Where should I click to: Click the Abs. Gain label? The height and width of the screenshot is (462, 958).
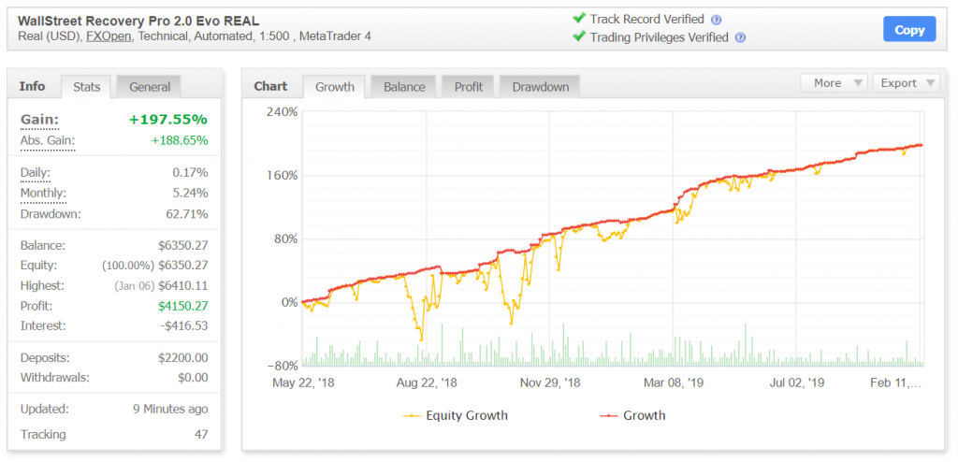(x=48, y=141)
